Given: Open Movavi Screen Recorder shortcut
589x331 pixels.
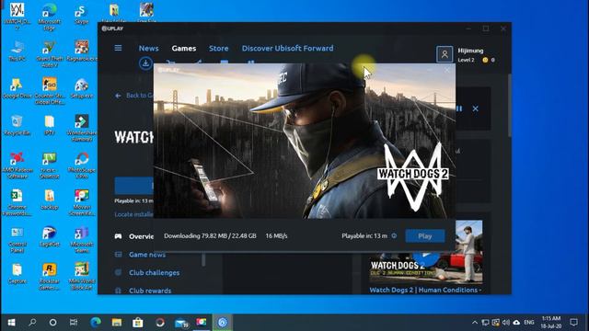Looking at the screenshot, I should click(x=82, y=202).
